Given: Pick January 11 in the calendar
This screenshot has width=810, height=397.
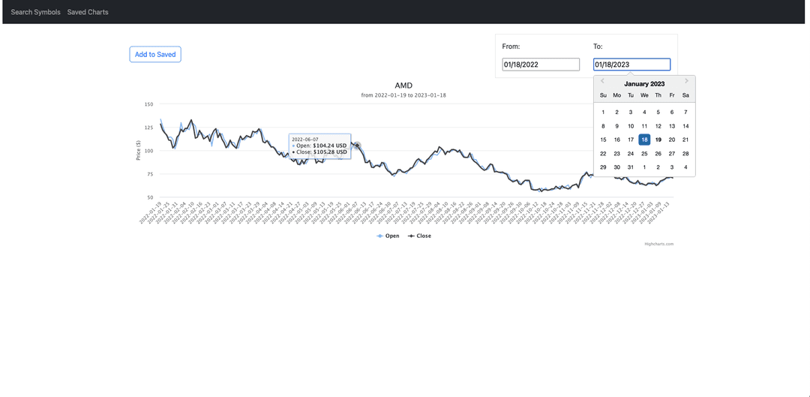Looking at the screenshot, I should [x=644, y=126].
